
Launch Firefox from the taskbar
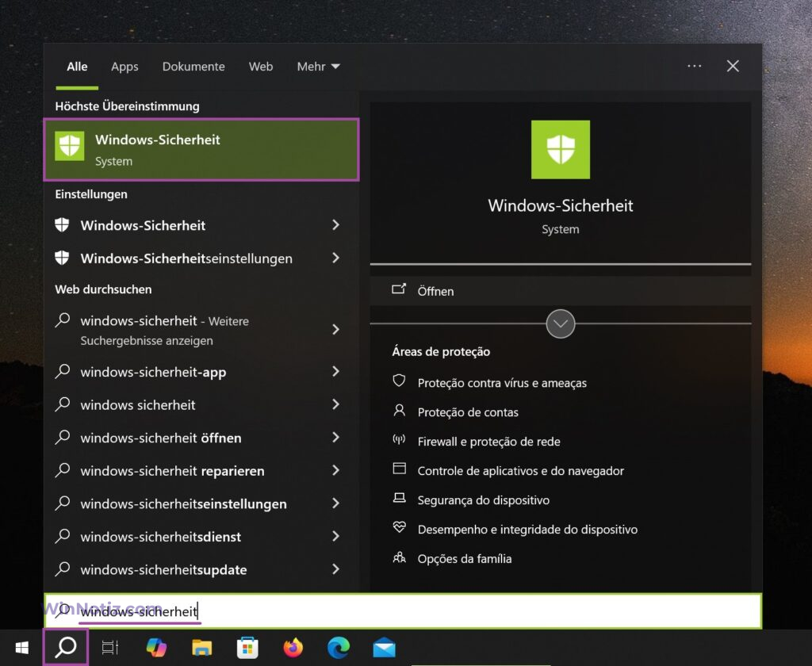point(293,648)
